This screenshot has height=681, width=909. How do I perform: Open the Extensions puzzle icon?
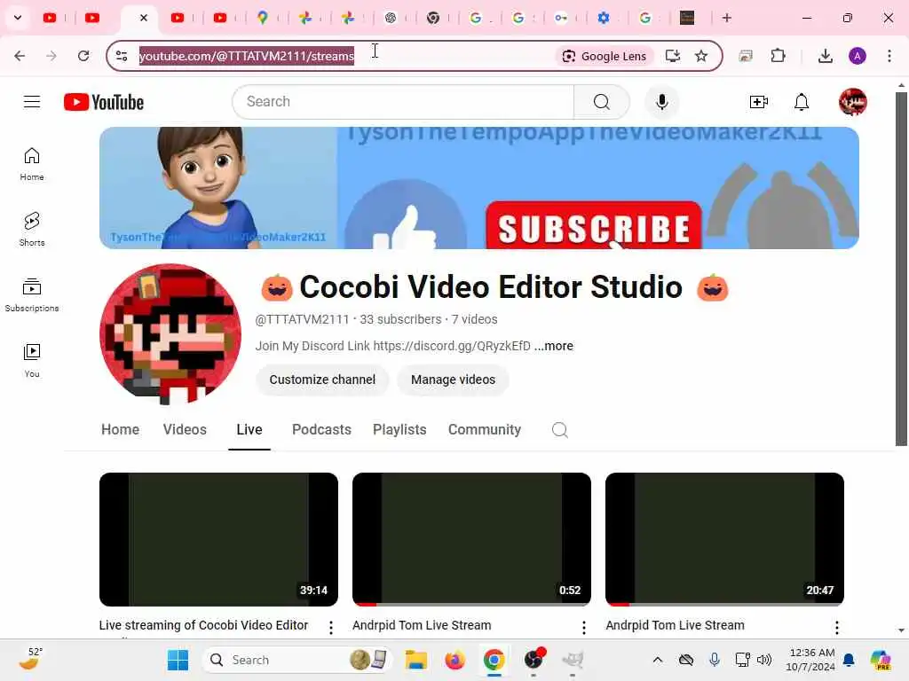pos(778,56)
